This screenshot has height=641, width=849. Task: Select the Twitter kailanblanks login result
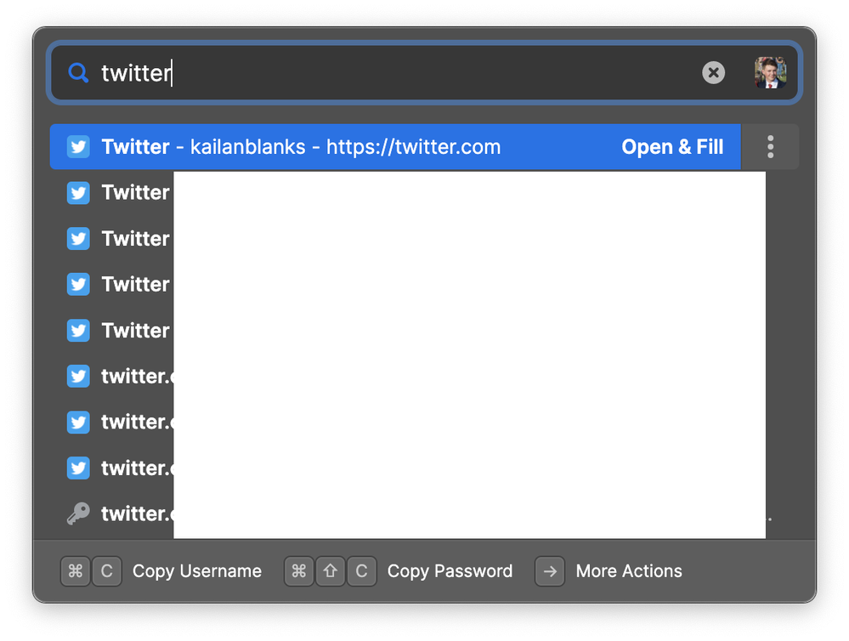[x=395, y=147]
